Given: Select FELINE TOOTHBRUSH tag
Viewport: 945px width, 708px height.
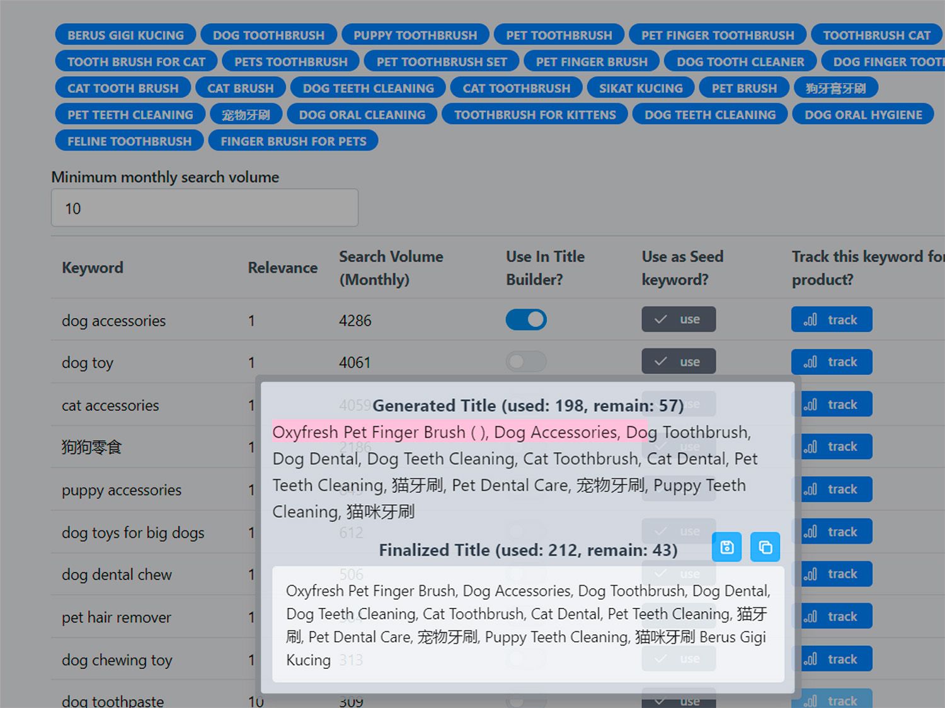Looking at the screenshot, I should 129,141.
